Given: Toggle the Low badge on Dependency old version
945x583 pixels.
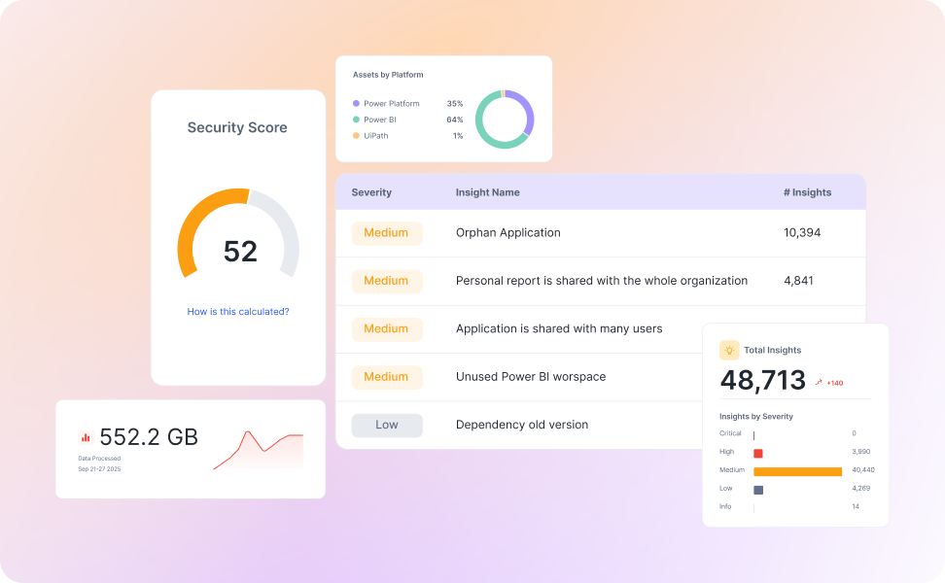Looking at the screenshot, I should click(386, 425).
